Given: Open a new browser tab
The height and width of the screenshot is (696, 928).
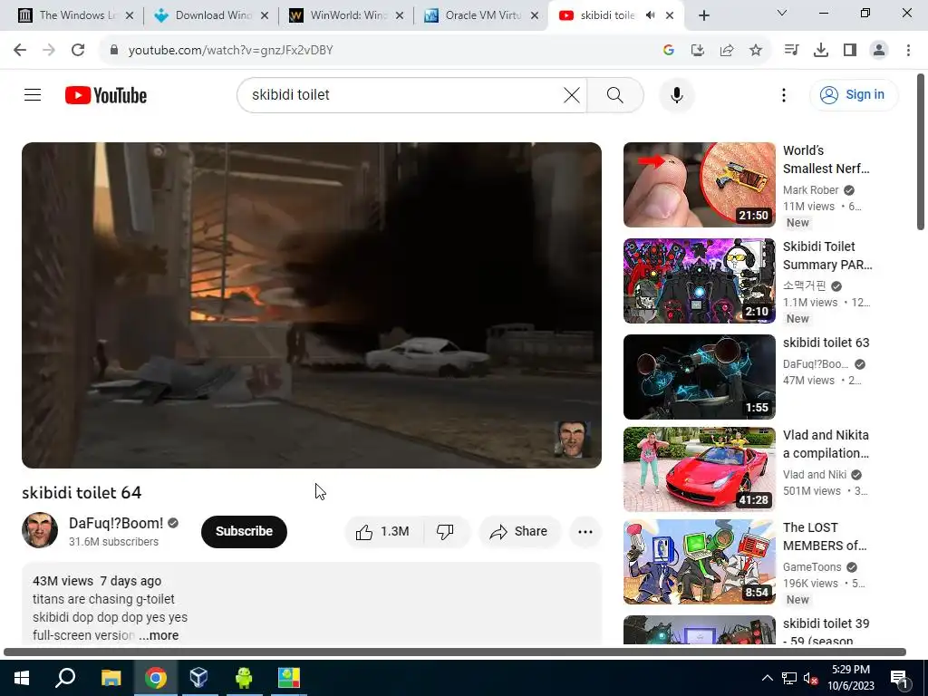Looking at the screenshot, I should point(703,15).
